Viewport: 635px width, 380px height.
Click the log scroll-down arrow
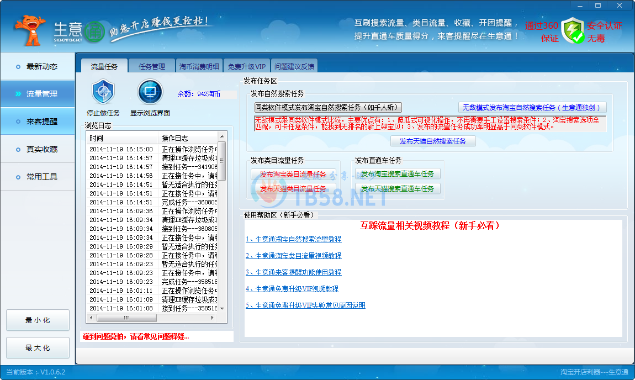(x=221, y=308)
